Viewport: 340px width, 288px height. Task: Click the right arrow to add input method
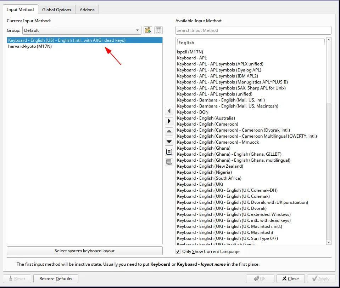click(169, 121)
